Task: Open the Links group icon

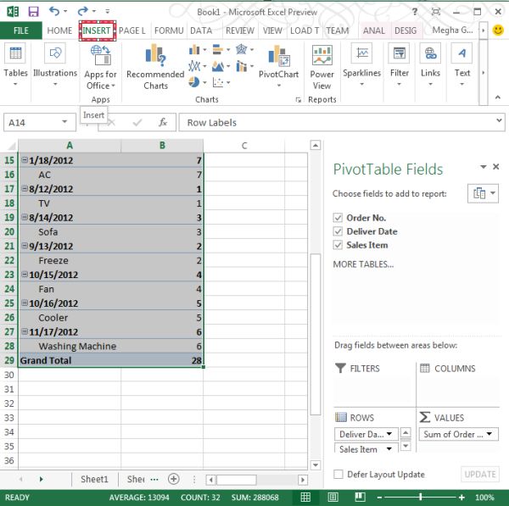Action: (430, 53)
